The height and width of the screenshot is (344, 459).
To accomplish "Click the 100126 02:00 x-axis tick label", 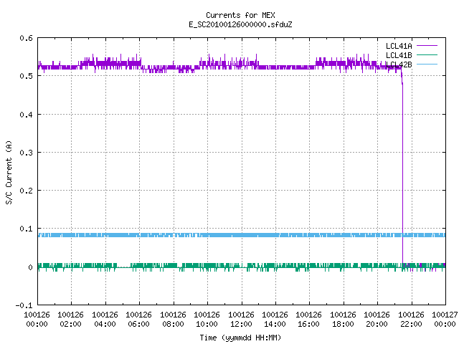I will pos(70,319).
